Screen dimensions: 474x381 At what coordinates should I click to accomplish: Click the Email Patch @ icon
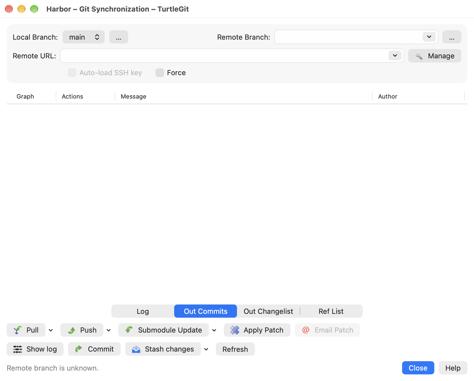point(306,330)
